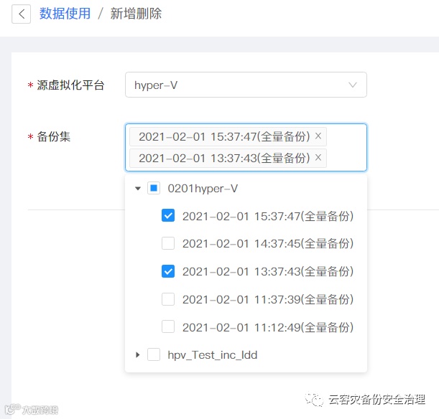
Task: Expand the hpv_Test_inc_ldd tree node
Action: click(x=137, y=354)
